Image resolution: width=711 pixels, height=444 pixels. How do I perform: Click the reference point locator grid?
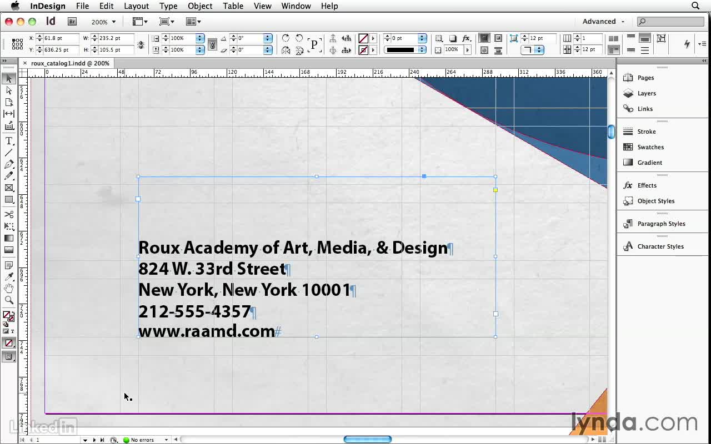pyautogui.click(x=17, y=44)
